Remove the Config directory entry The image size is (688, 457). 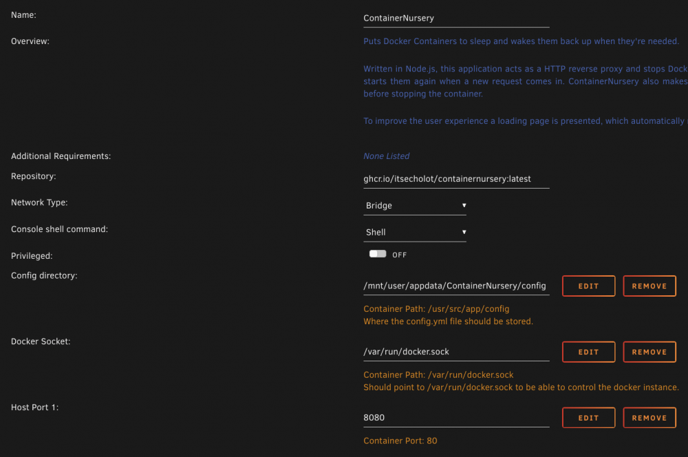pos(649,286)
